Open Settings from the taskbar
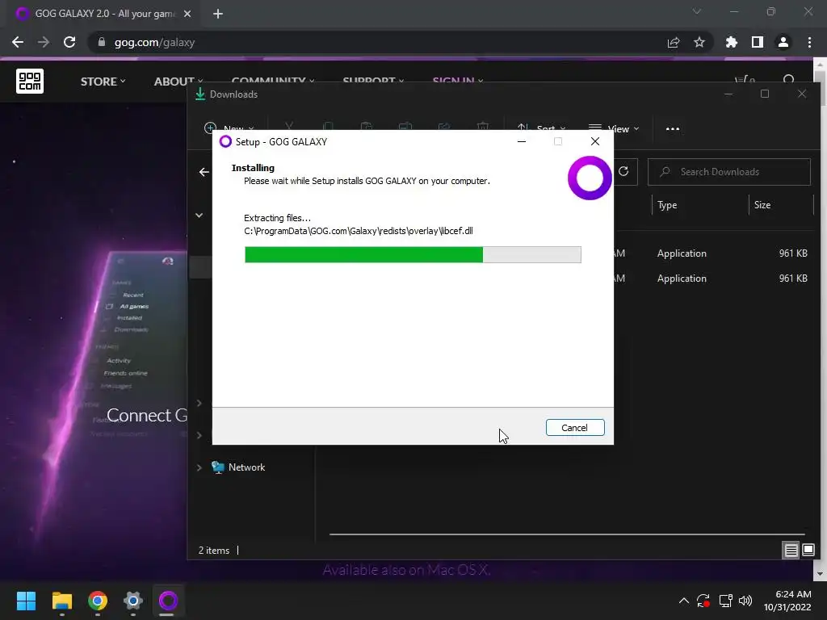 (133, 601)
